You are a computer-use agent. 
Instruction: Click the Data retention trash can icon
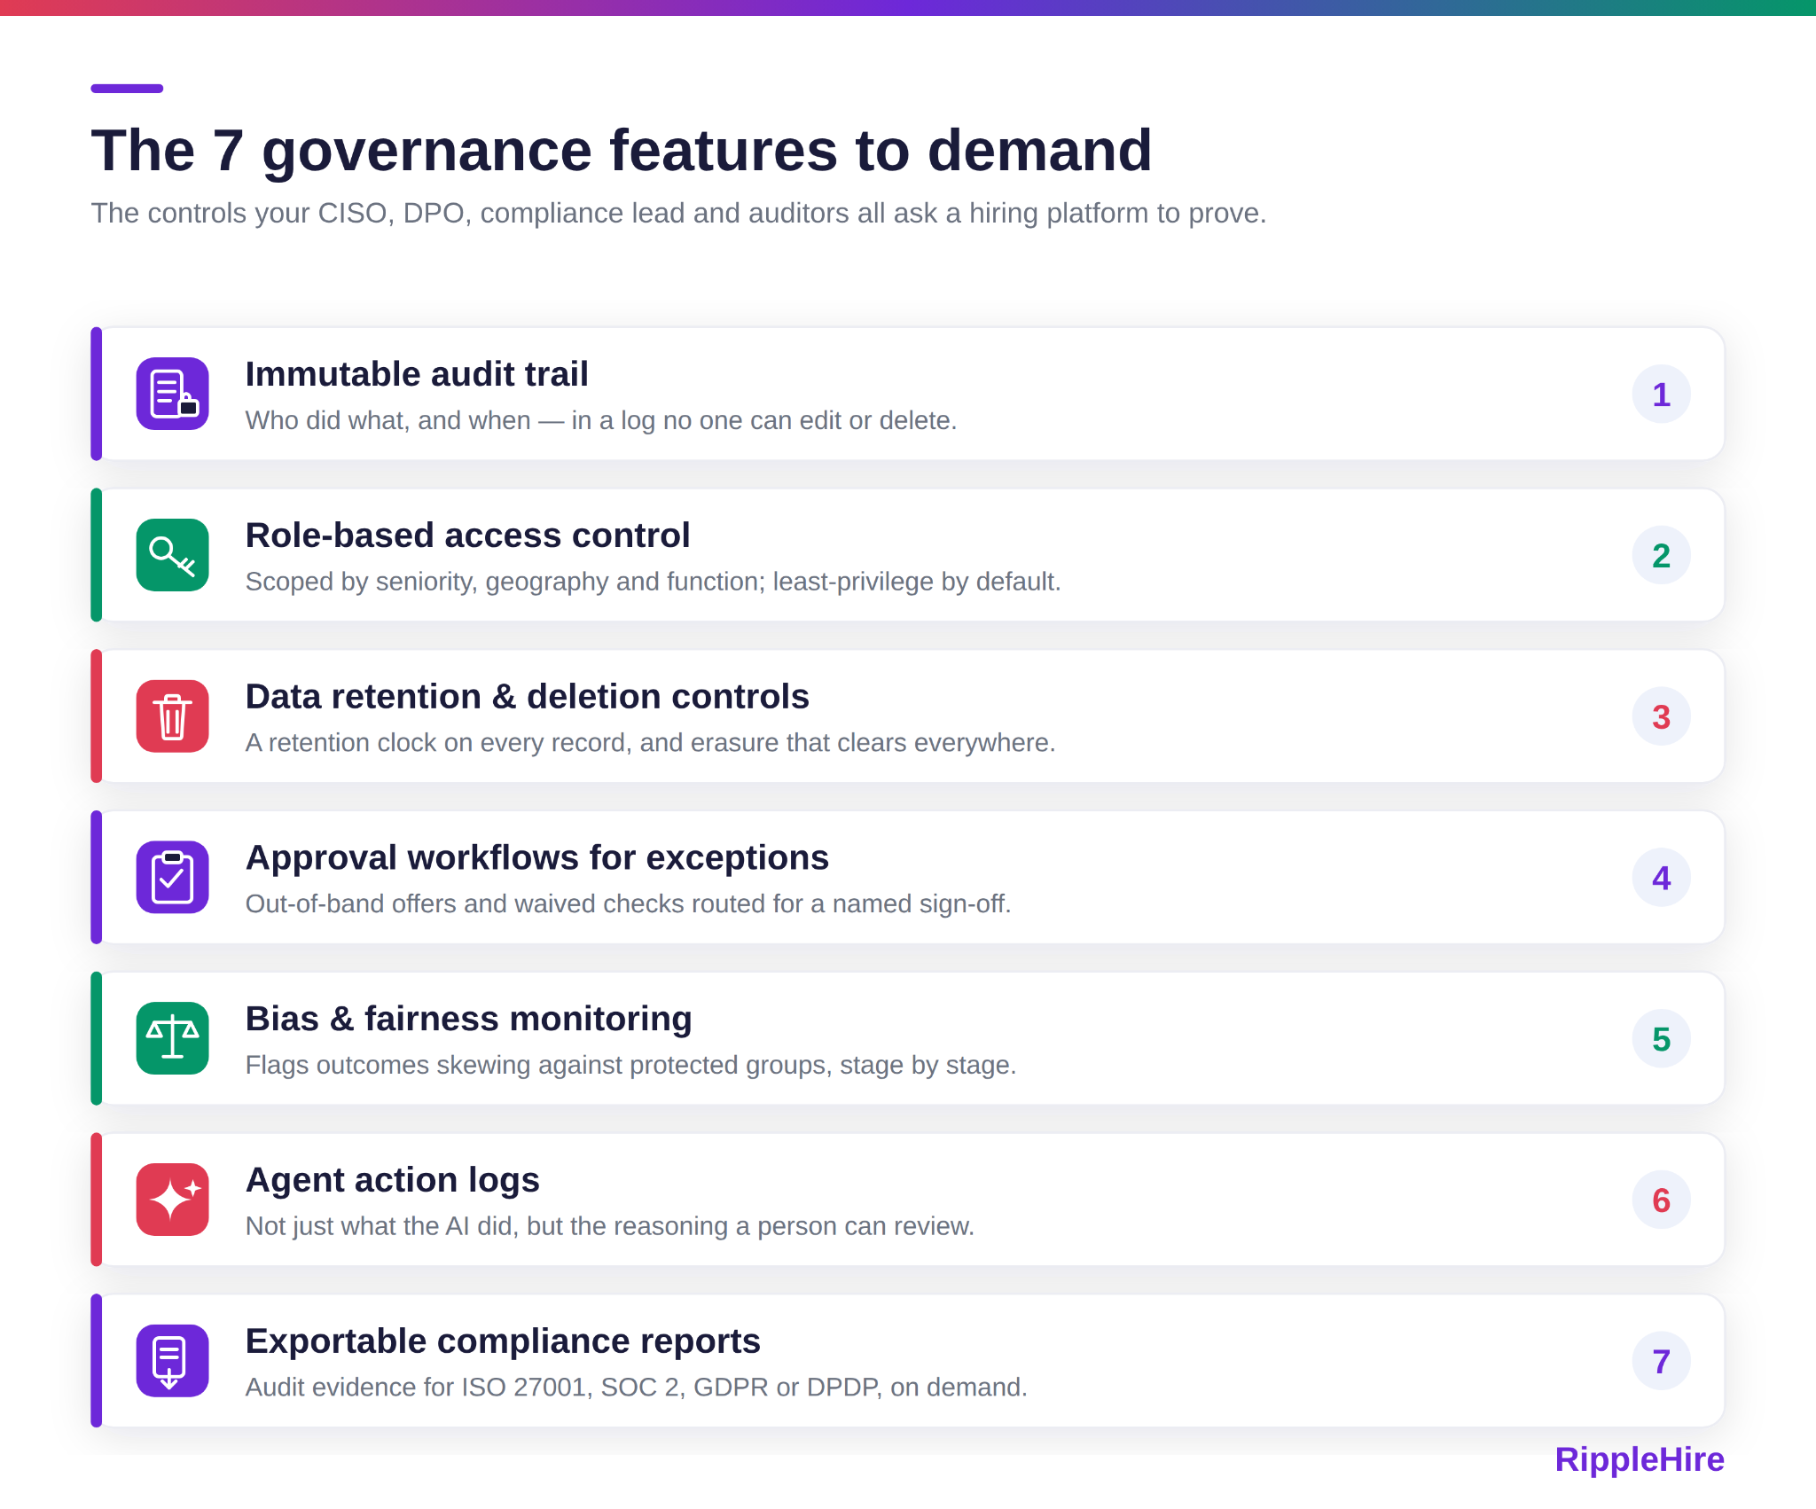point(172,716)
